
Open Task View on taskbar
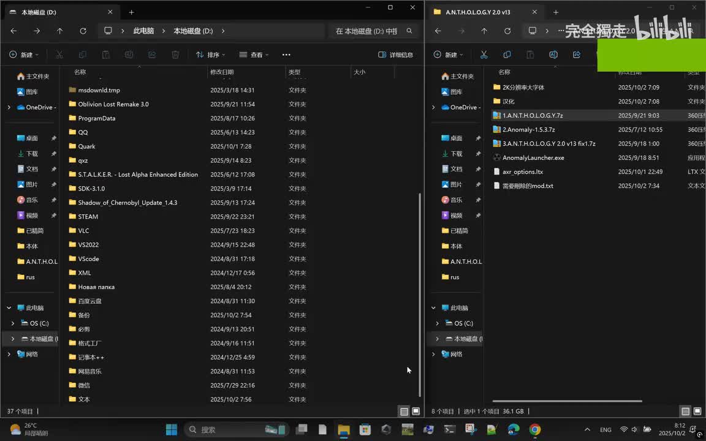click(302, 430)
